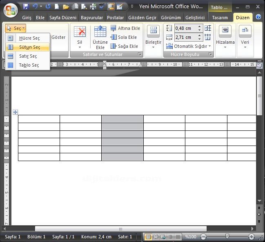Click the select browse object circle button
This screenshot has height=242, width=265.
259,215
